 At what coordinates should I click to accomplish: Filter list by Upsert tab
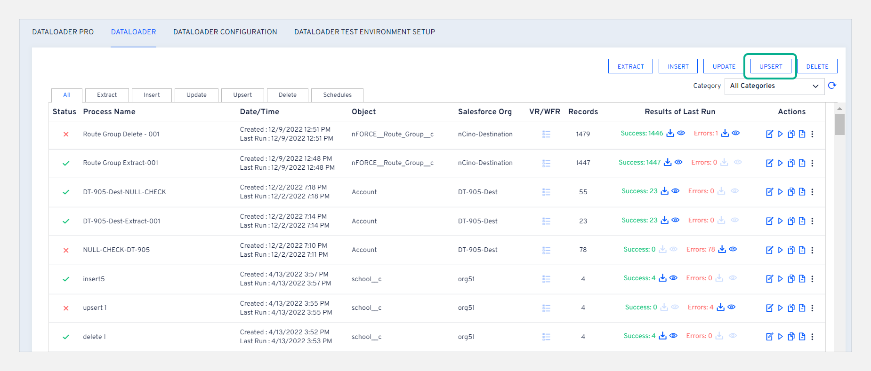pyautogui.click(x=242, y=95)
